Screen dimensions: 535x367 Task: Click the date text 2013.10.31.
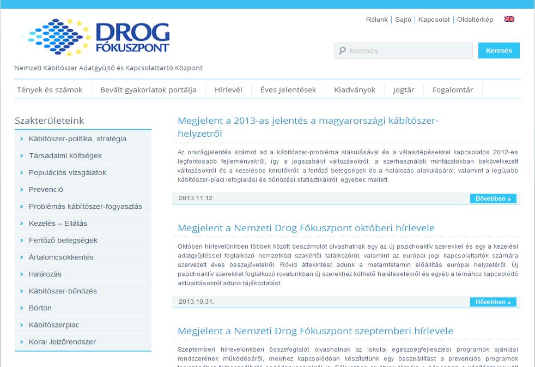coord(196,302)
